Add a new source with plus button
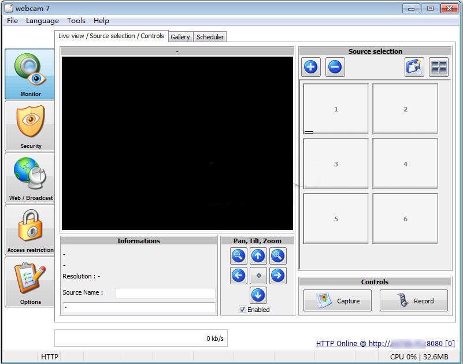Image resolution: width=463 pixels, height=364 pixels. [310, 67]
